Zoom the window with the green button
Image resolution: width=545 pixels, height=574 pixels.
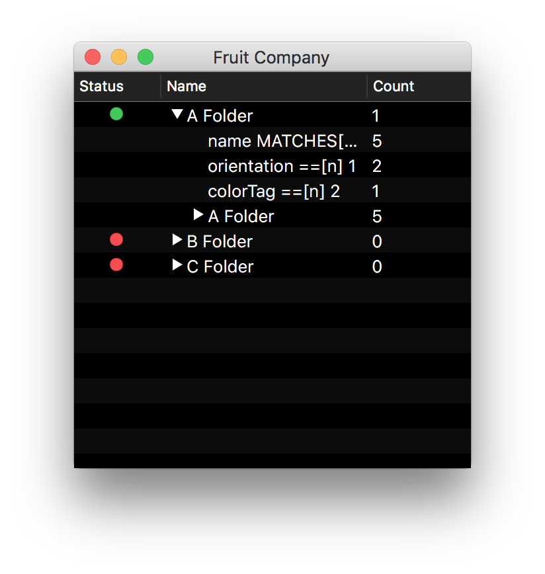(146, 58)
